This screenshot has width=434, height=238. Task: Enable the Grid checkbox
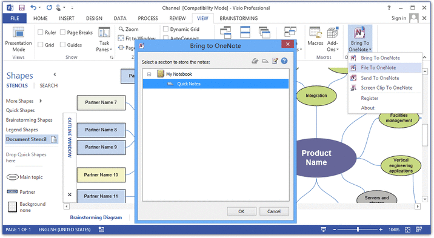point(41,44)
